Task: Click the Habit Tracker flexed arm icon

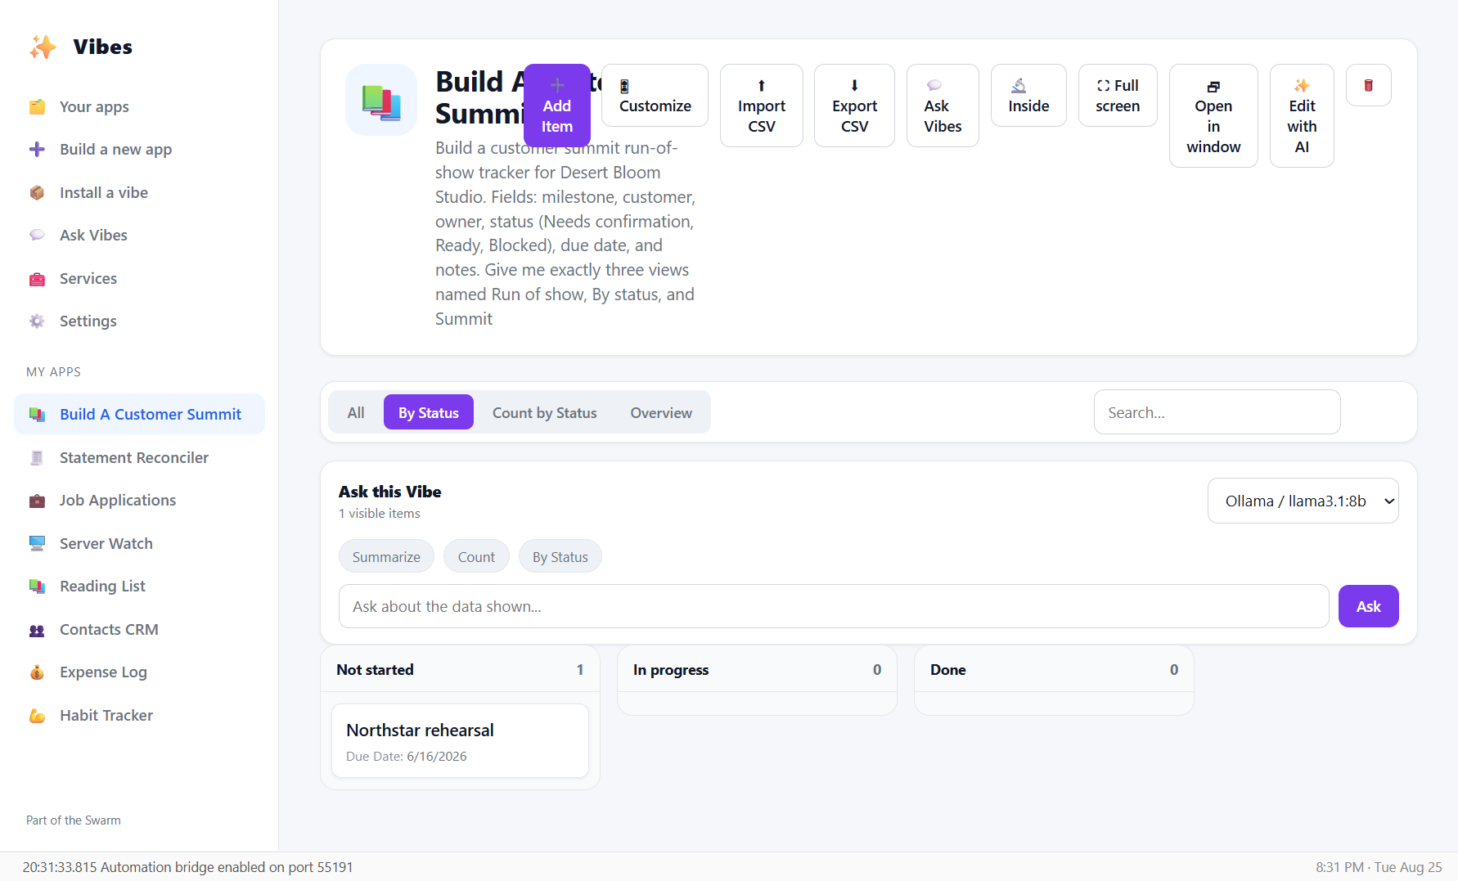Action: (x=37, y=716)
